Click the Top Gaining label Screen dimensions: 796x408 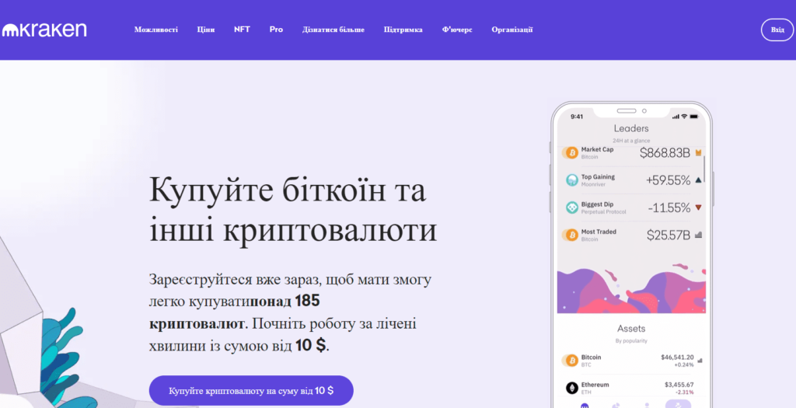point(598,176)
